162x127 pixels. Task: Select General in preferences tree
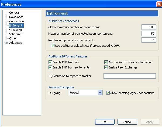14,13
